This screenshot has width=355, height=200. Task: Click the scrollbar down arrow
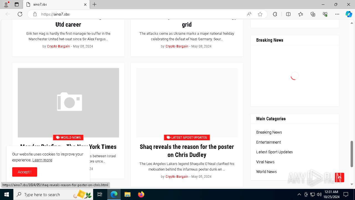(x=352, y=184)
